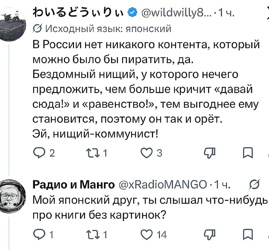
Task: Dislike the Радио и Манго reply
Action: (209, 234)
